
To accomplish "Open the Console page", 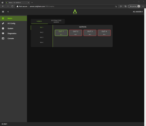I will 13,38.
